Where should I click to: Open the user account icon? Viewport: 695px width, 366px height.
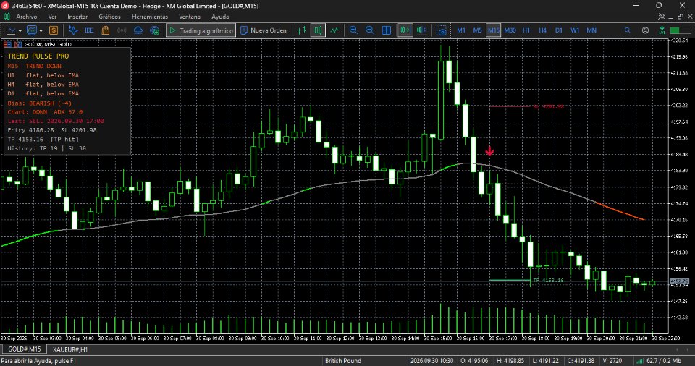coord(645,30)
